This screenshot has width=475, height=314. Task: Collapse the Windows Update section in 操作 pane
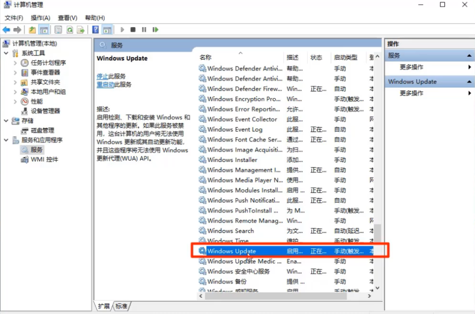click(x=470, y=82)
